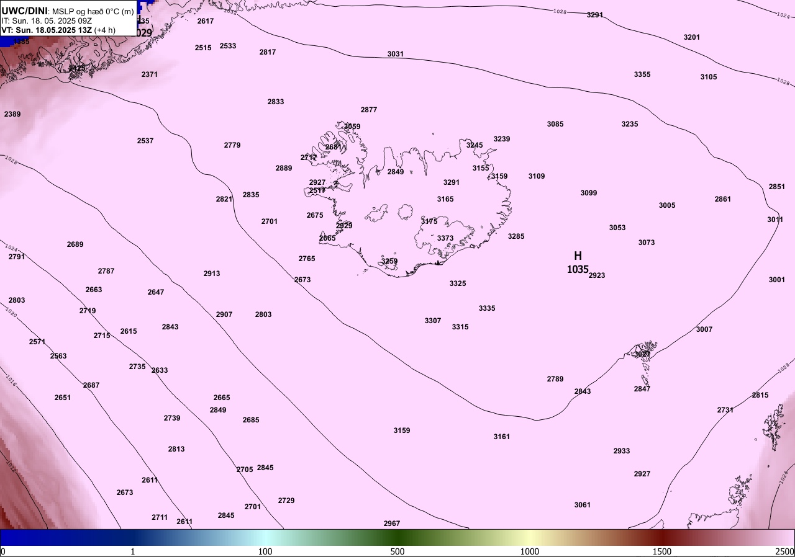Viewport: 795px width, 557px height.
Task: Click the map value 3245 over Iceland
Action: (475, 145)
